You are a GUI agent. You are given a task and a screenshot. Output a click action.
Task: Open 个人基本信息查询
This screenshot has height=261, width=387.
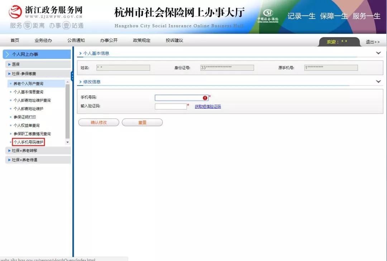click(x=28, y=92)
